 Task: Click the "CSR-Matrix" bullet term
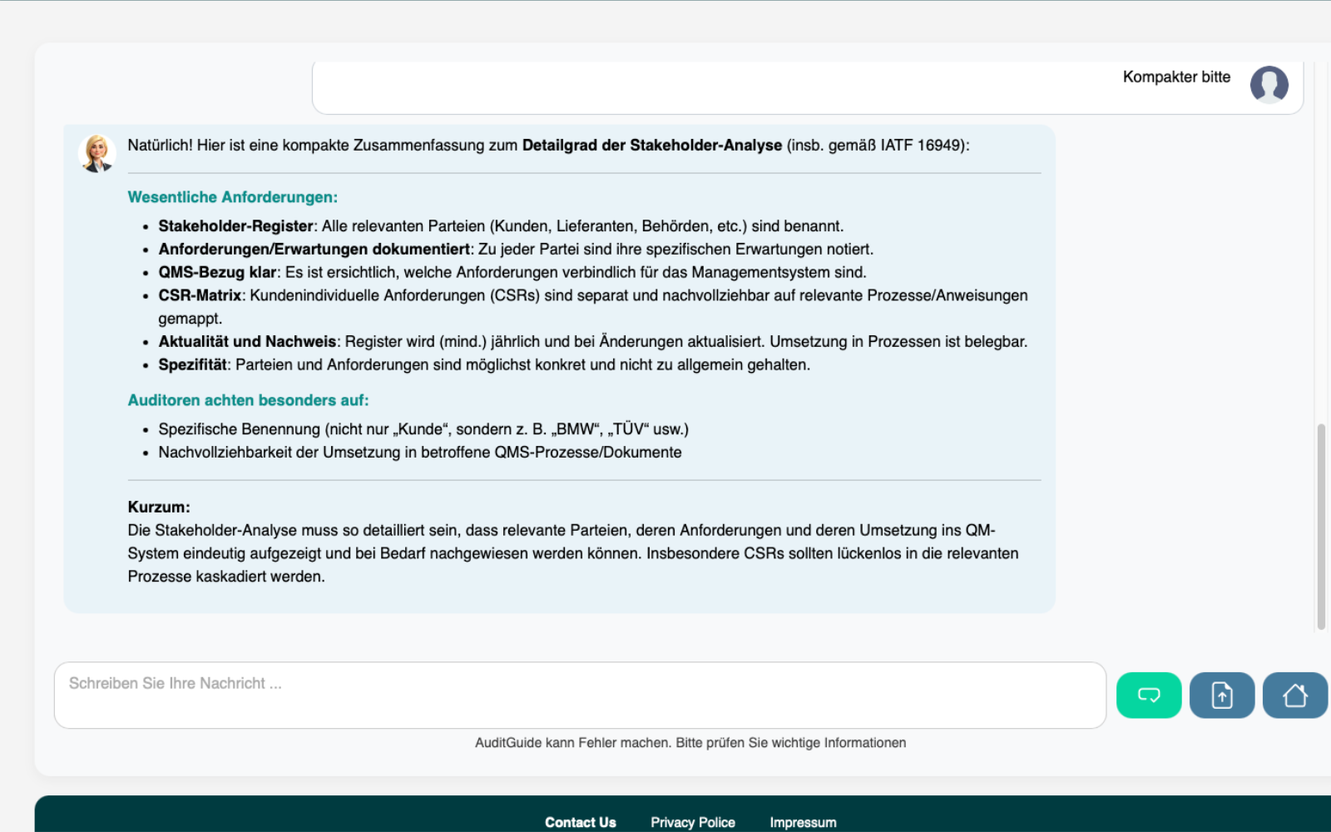click(200, 295)
